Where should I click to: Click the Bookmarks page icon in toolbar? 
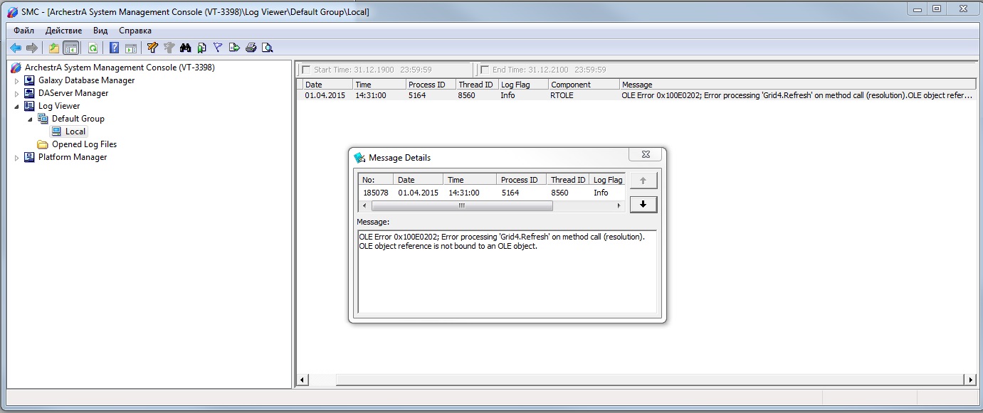point(201,48)
